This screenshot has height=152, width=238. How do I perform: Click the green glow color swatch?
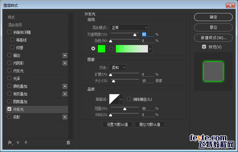101,49
